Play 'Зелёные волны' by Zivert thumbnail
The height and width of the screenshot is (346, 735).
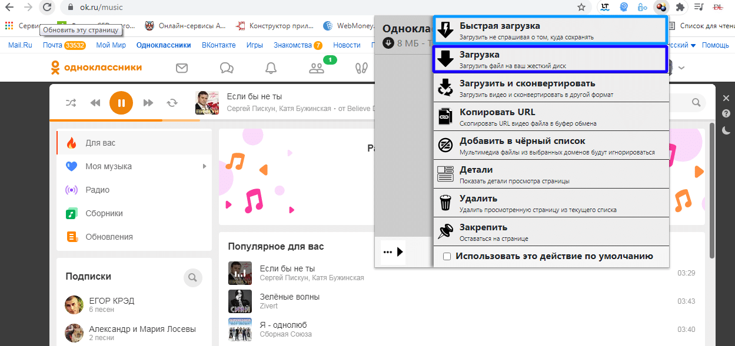(x=240, y=301)
